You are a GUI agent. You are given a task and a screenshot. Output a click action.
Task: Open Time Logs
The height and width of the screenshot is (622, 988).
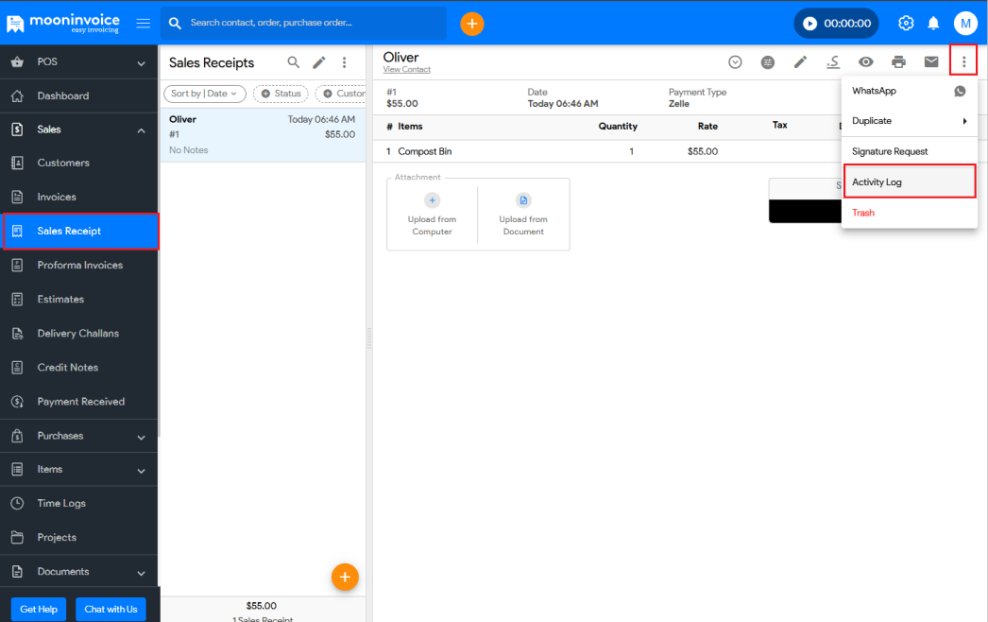pos(78,504)
